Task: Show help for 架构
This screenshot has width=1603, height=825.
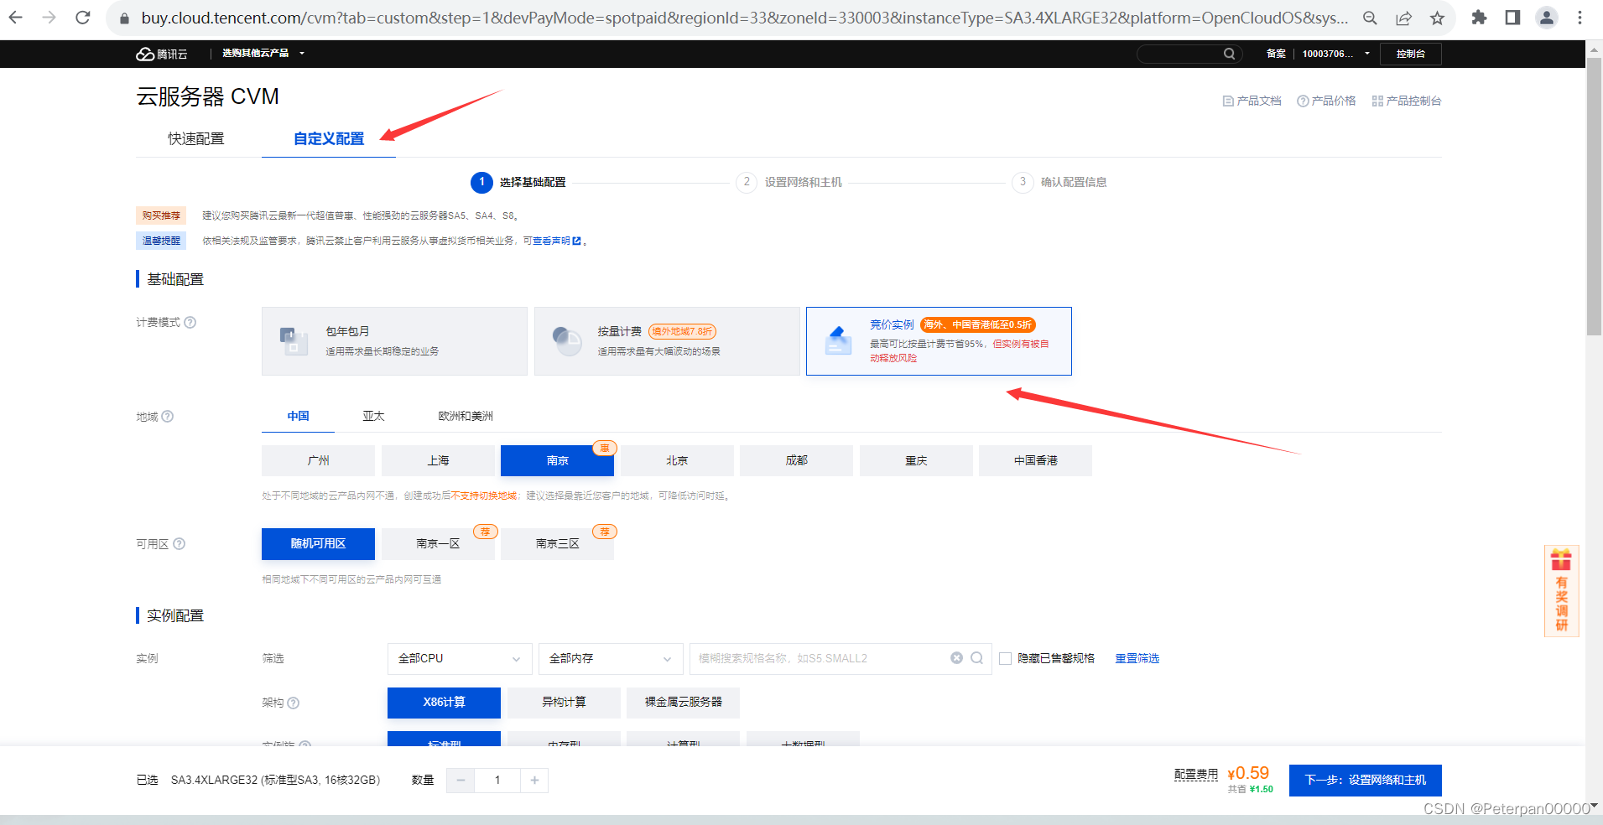Action: pos(294,703)
